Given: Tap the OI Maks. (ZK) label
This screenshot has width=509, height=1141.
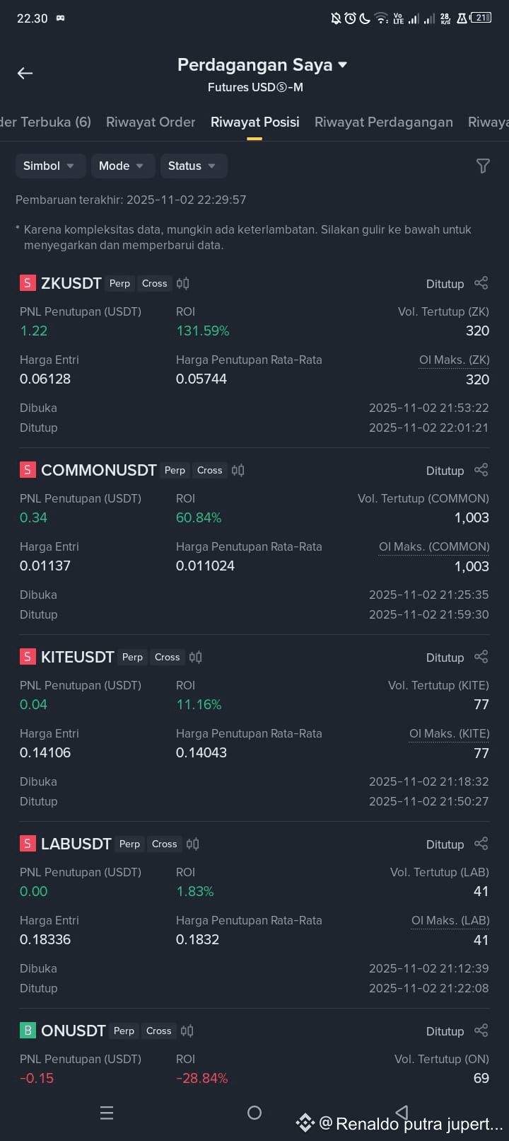Looking at the screenshot, I should coord(454,360).
